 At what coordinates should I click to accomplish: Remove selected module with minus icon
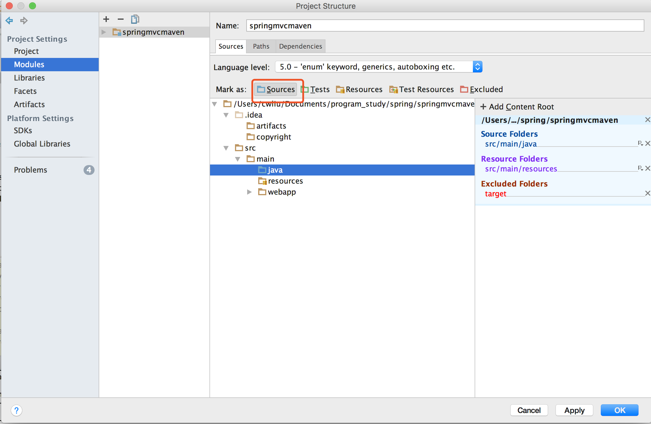point(121,19)
